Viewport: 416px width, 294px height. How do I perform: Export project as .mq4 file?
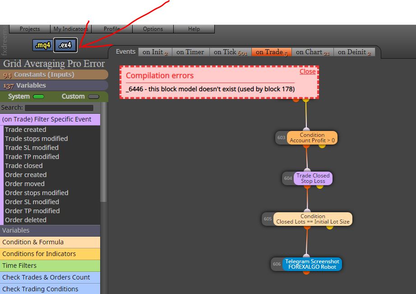point(42,45)
